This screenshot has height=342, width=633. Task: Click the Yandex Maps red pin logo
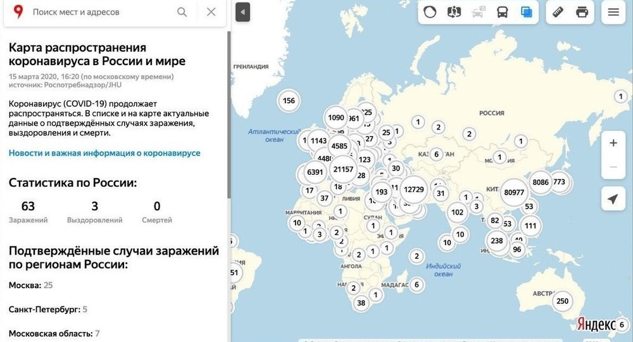[x=18, y=11]
